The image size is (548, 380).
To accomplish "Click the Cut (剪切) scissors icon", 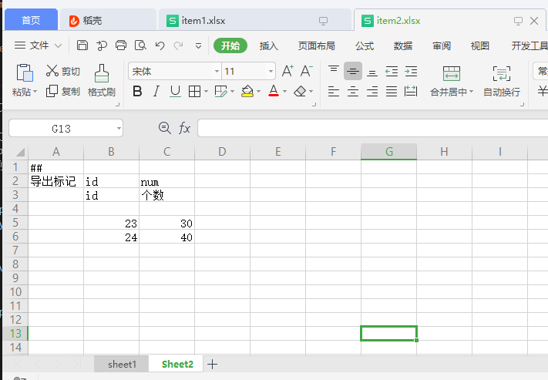I will (52, 71).
